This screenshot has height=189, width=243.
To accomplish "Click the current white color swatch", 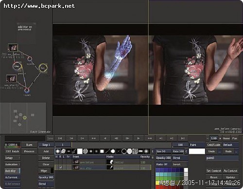I will click(x=197, y=151).
